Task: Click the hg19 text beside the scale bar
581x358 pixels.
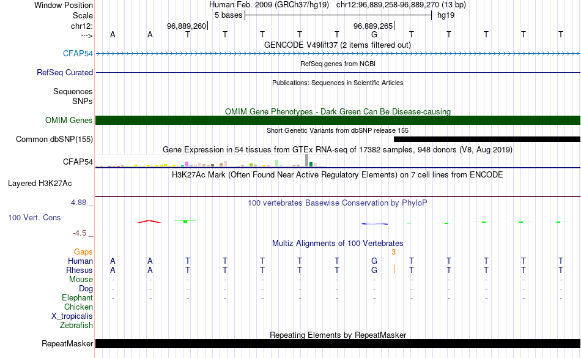Action: (446, 15)
